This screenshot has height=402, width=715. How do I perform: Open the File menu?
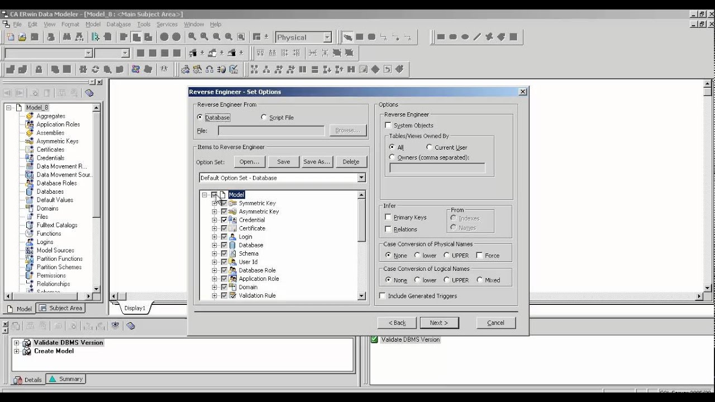point(17,25)
